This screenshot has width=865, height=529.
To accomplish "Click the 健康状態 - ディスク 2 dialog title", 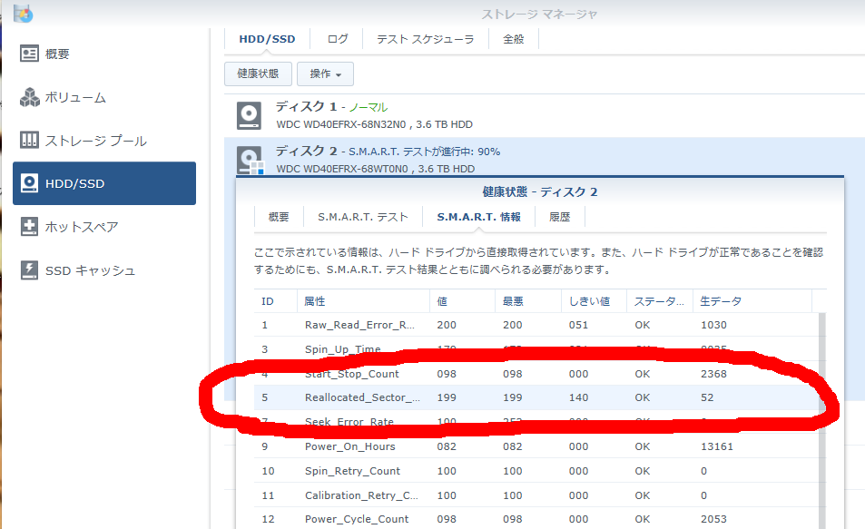I will pyautogui.click(x=539, y=191).
